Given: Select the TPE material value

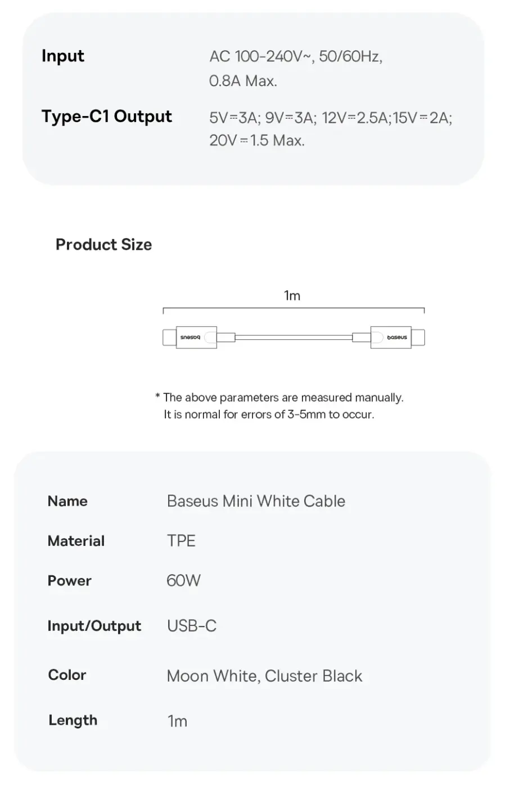Looking at the screenshot, I should coord(181,541).
